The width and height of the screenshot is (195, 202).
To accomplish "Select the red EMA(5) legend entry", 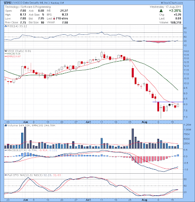I will click(13, 56).
